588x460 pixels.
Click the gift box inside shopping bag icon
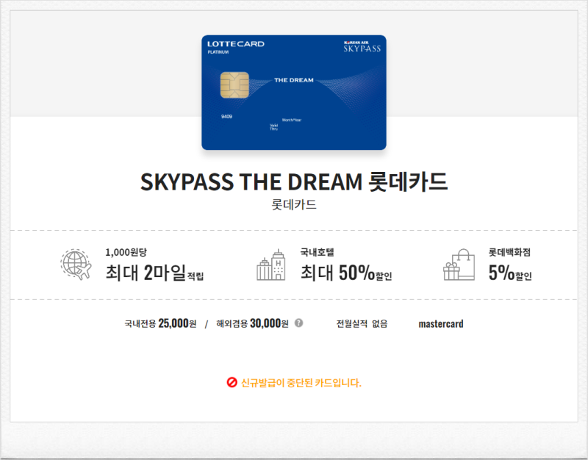(449, 273)
